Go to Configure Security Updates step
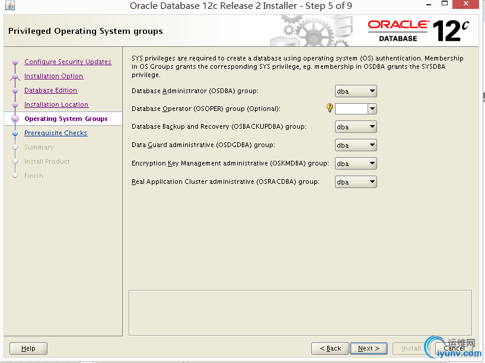485x363 pixels. 68,62
